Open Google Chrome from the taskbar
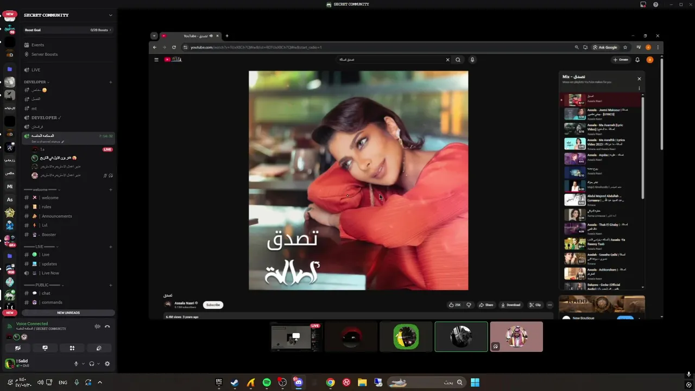 [x=330, y=382]
